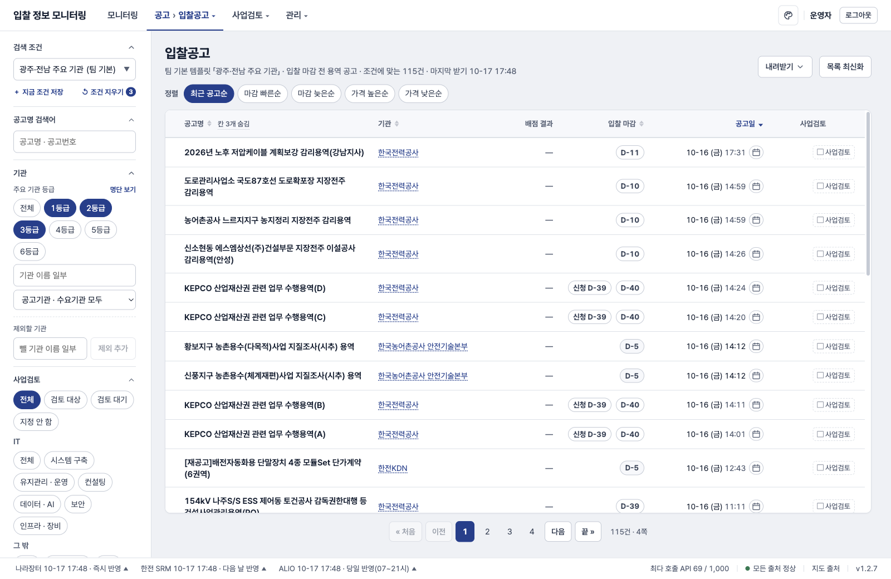
Task: Toggle 공고일 sort direction arrow
Action: [x=761, y=124]
